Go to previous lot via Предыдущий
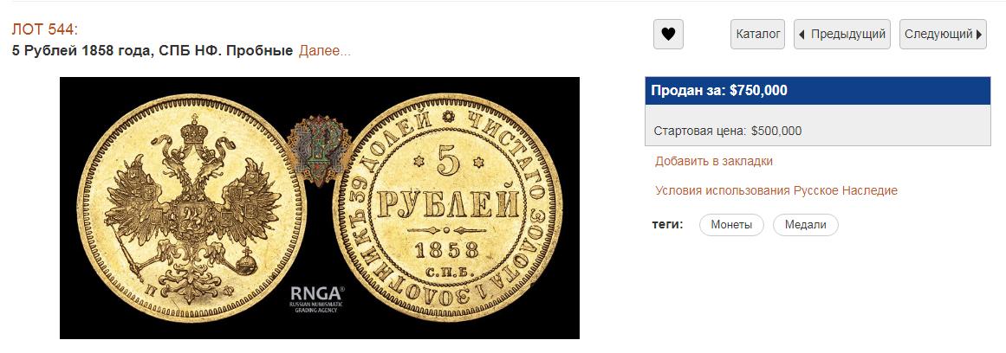This screenshot has width=1006, height=353. (x=841, y=34)
